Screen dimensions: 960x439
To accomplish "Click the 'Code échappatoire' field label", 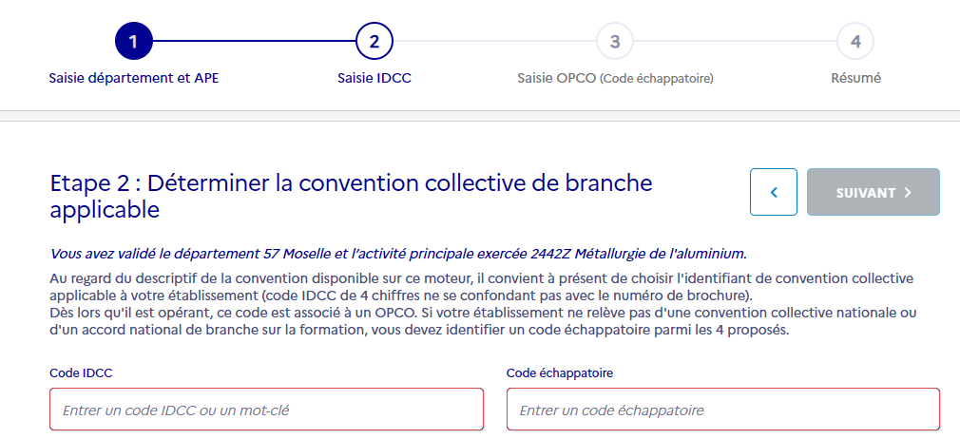I will pyautogui.click(x=560, y=373).
